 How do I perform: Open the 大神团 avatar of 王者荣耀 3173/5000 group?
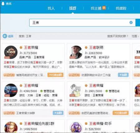pyautogui.click(x=11, y=52)
